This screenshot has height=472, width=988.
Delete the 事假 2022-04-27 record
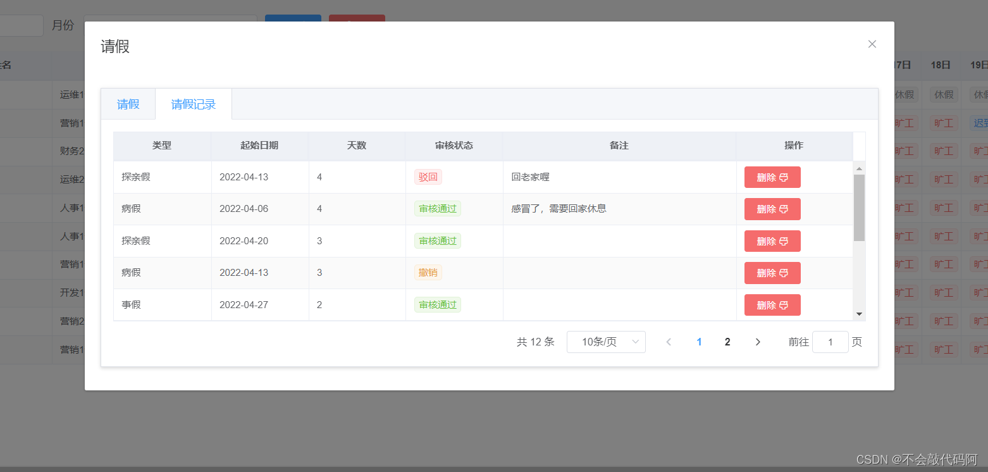point(772,305)
